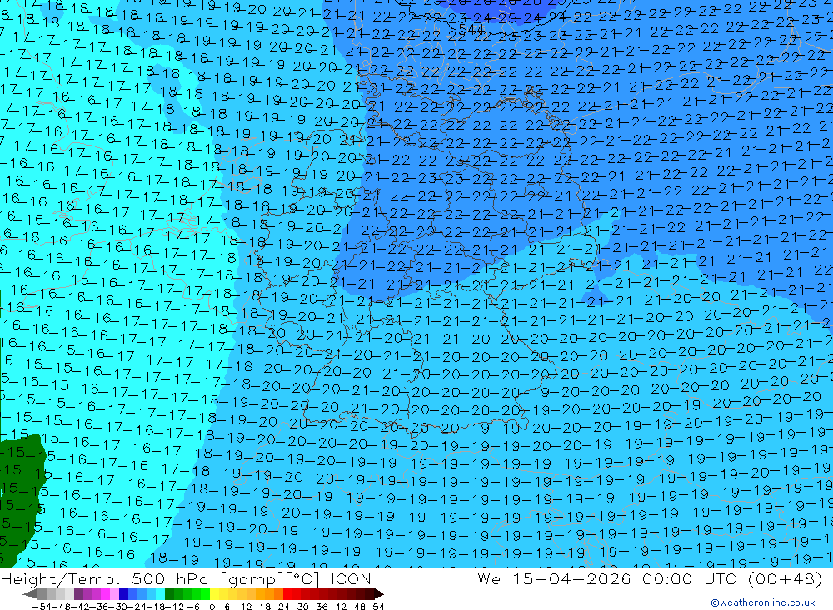Select the 'Height/Temp. 500 hPa' chart title

107,579
